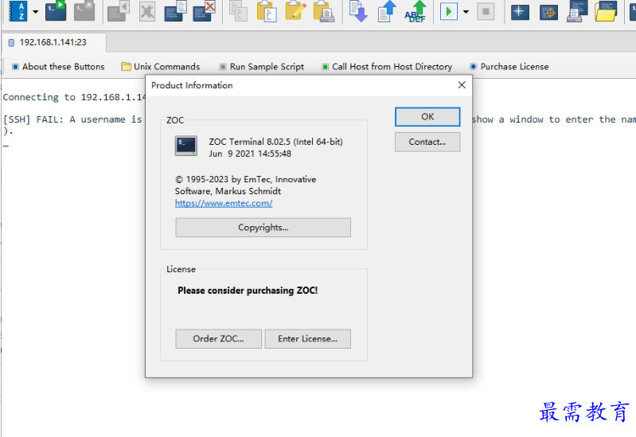Click the orange crosshair target icon
The width and height of the screenshot is (636, 437).
pyautogui.click(x=548, y=12)
